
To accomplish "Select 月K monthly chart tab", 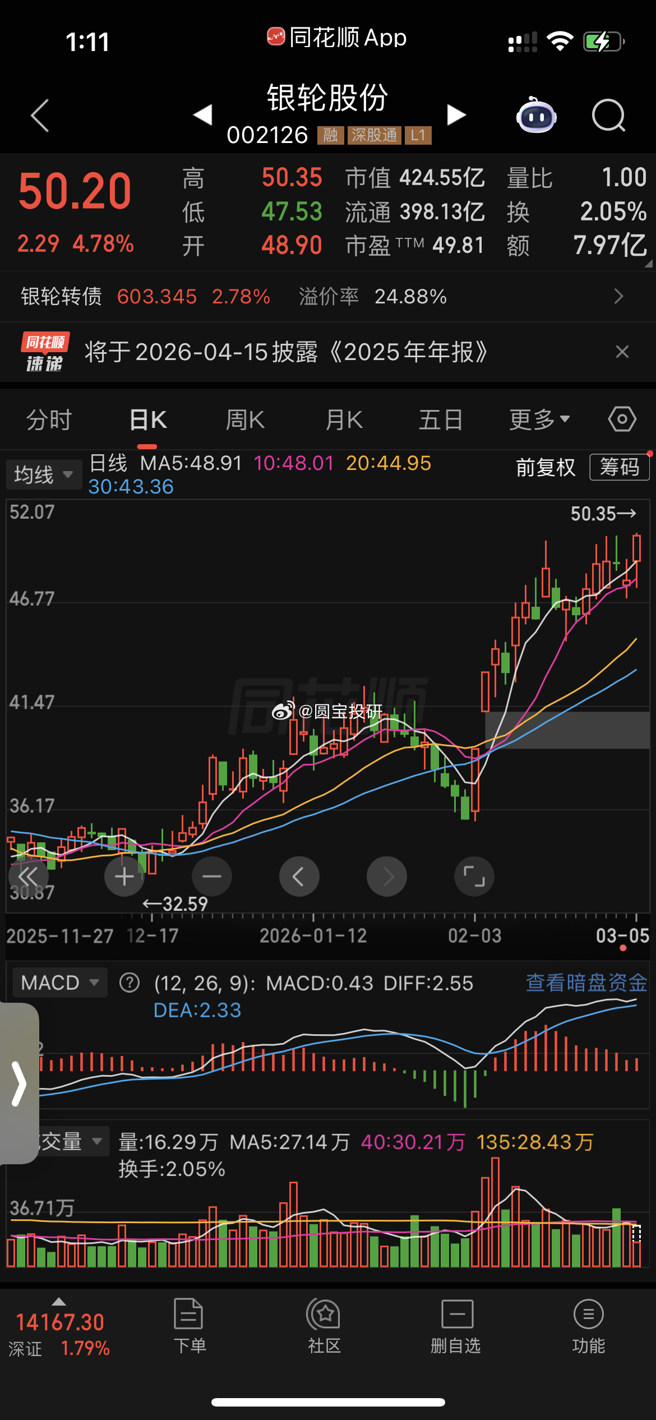I will pyautogui.click(x=344, y=419).
